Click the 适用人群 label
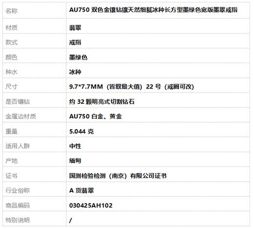Viewport: 254px width, 229px height. click(x=18, y=146)
